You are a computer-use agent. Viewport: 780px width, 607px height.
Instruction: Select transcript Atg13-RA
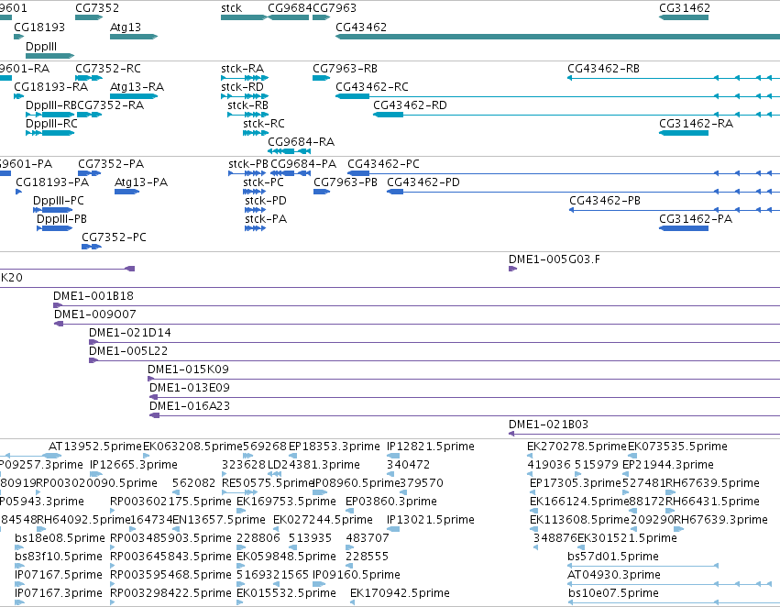pyautogui.click(x=133, y=96)
